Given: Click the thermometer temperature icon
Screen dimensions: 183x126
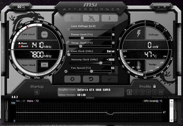Looking at the screenshot, I should pyautogui.click(x=138, y=65).
